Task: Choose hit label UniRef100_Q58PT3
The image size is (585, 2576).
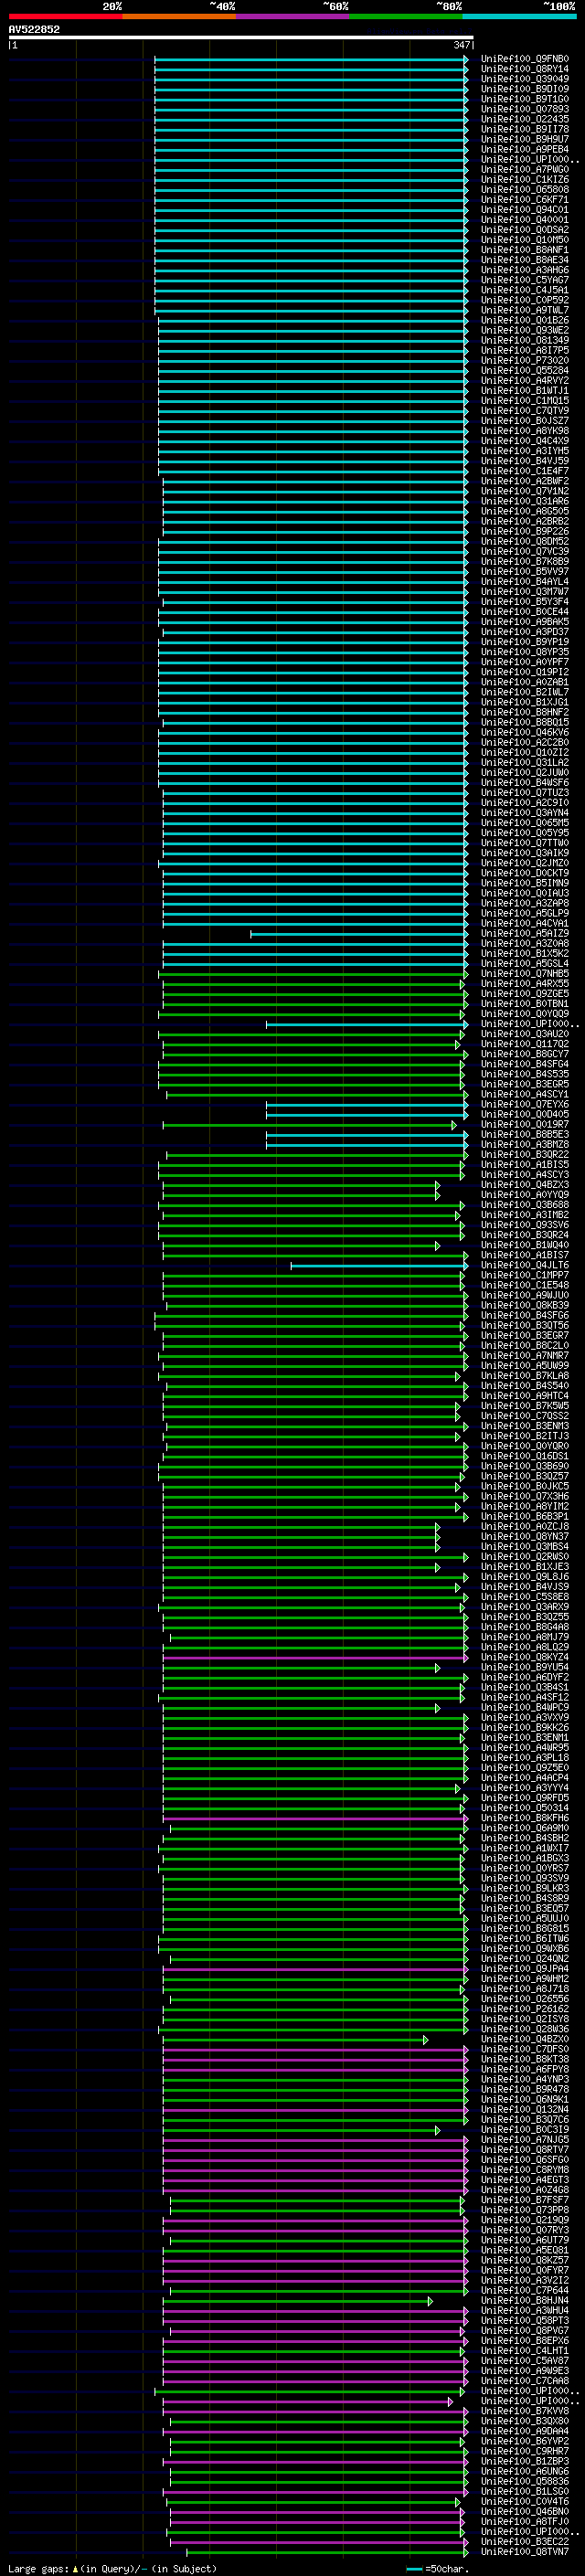Action: click(x=525, y=2320)
